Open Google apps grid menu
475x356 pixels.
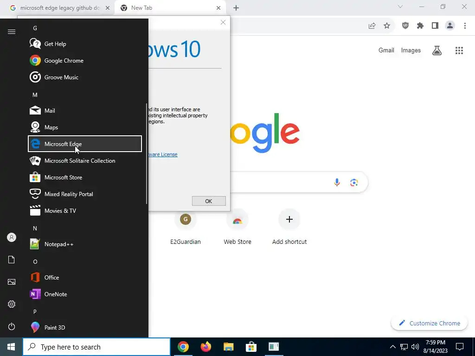[x=459, y=50]
